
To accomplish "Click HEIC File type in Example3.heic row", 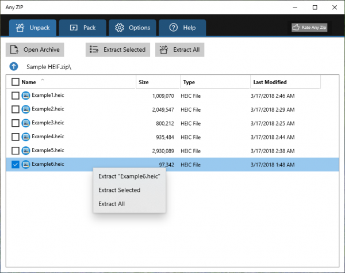I will 190,123.
